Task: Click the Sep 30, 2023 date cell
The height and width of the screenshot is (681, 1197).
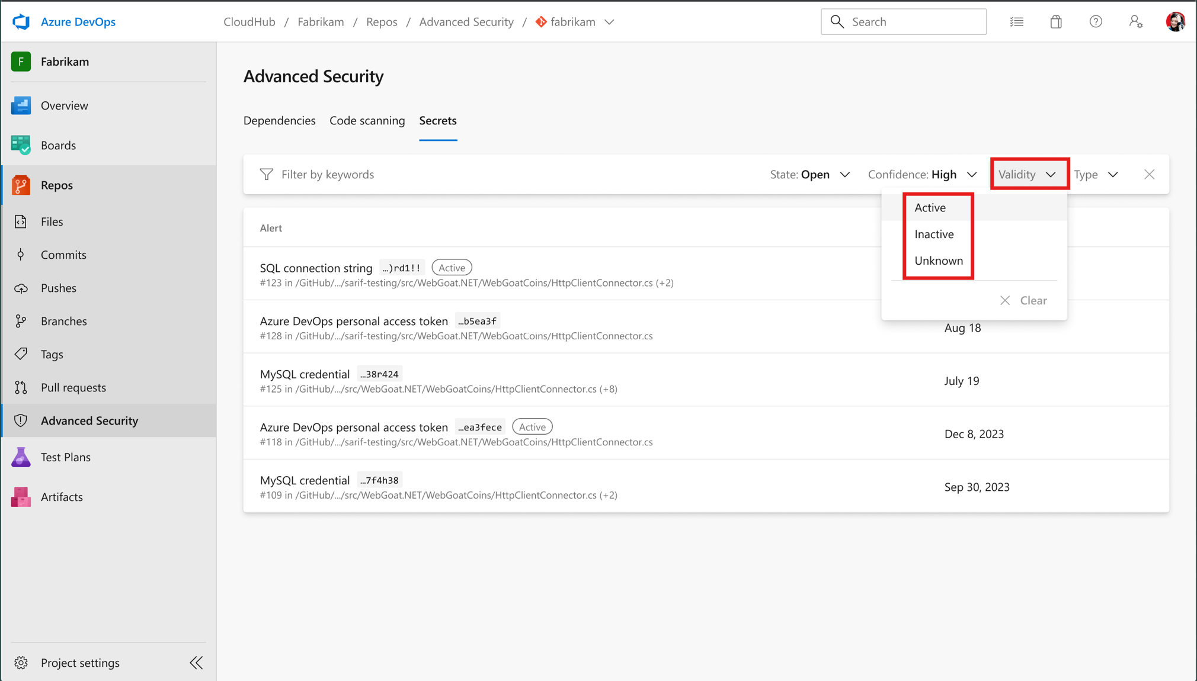Action: tap(977, 487)
